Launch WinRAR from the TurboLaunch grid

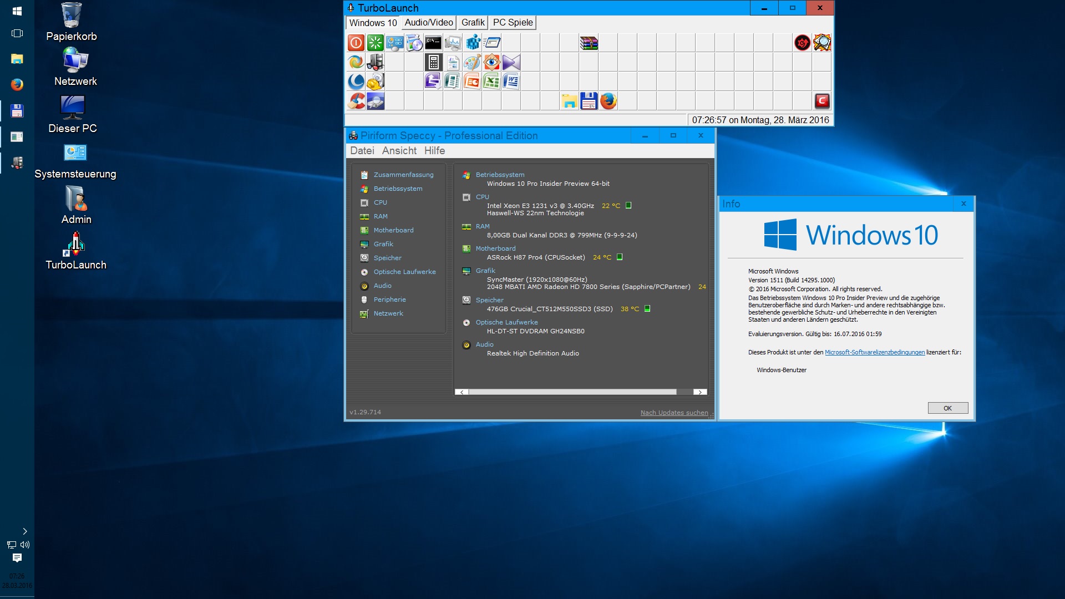click(x=589, y=43)
